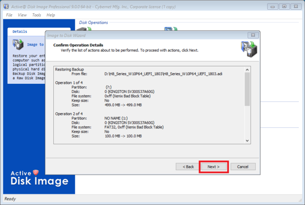Close the main Active Disk Image window
Screen dimensions: 305x205
(296, 7)
